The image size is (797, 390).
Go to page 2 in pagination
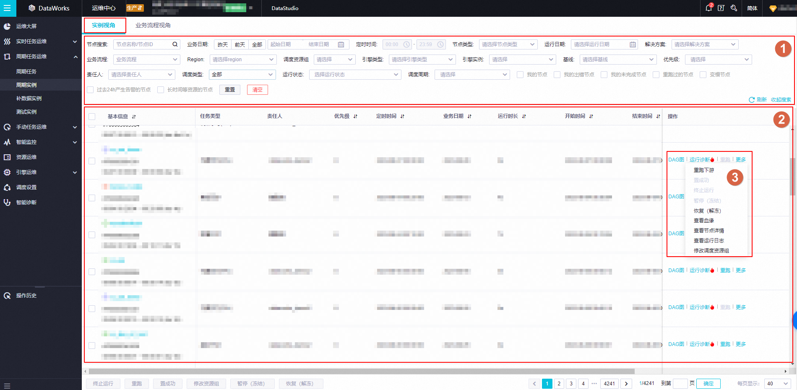(x=559, y=384)
